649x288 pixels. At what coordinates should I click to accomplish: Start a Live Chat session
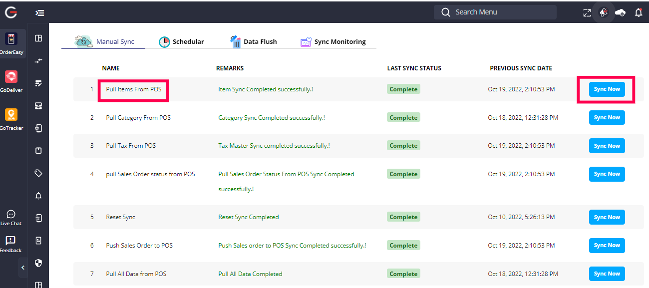(11, 217)
